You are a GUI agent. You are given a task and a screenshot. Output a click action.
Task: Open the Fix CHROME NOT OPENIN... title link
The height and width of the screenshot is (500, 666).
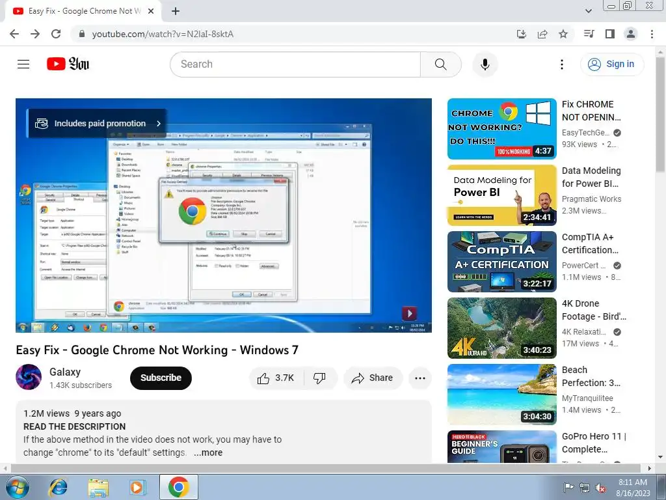click(591, 111)
